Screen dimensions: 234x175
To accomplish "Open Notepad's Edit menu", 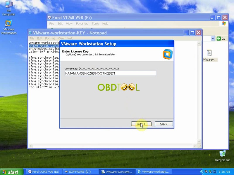I will click(x=39, y=38).
